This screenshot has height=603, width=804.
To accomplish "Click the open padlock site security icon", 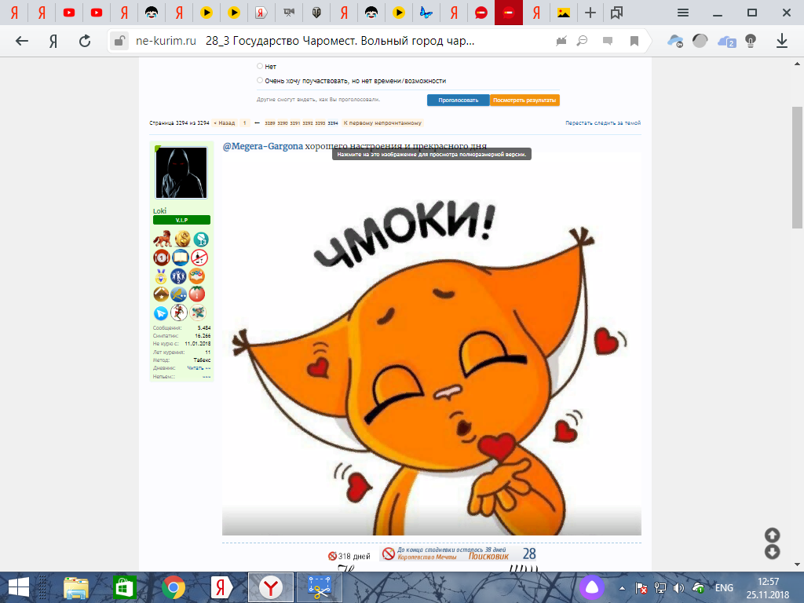I will click(119, 41).
